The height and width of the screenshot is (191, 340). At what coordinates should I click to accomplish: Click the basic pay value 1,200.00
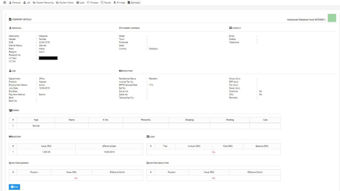coord(46,152)
